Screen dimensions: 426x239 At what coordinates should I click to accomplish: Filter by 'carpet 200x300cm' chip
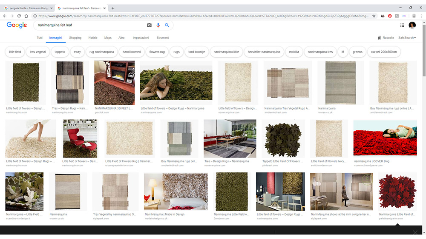point(384,52)
